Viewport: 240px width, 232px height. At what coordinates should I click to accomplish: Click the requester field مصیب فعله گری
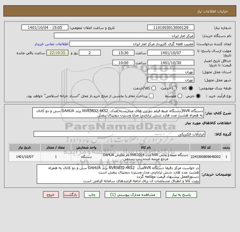click(132, 44)
